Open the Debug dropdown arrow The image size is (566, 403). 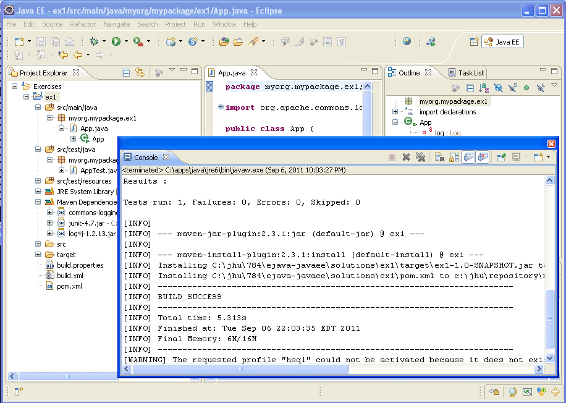coord(104,41)
